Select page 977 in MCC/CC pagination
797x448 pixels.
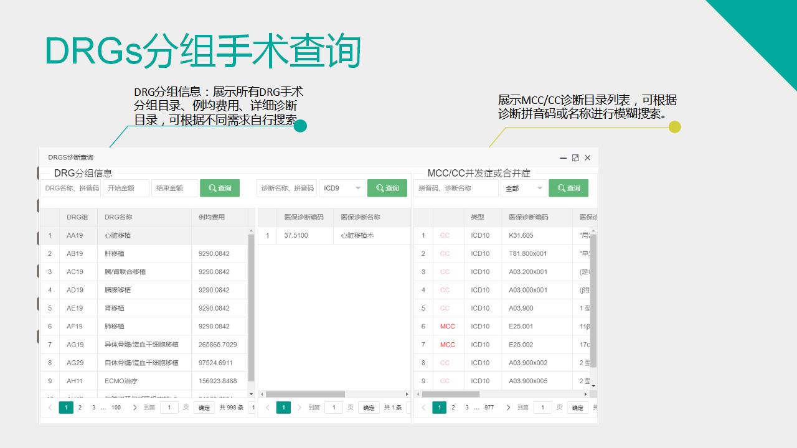(x=488, y=407)
